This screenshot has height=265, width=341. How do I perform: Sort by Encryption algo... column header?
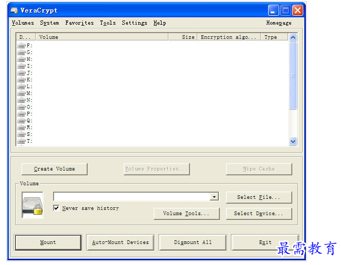coord(229,37)
